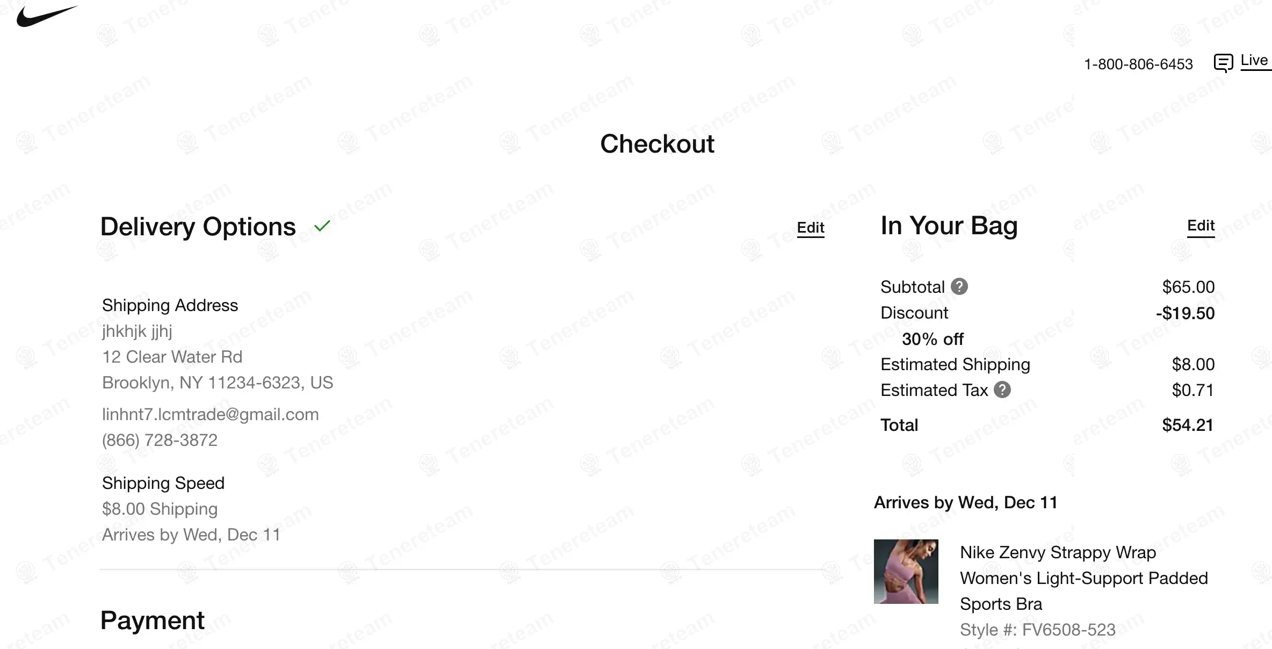Click the shipping email address text
The image size is (1272, 649).
pyautogui.click(x=210, y=414)
